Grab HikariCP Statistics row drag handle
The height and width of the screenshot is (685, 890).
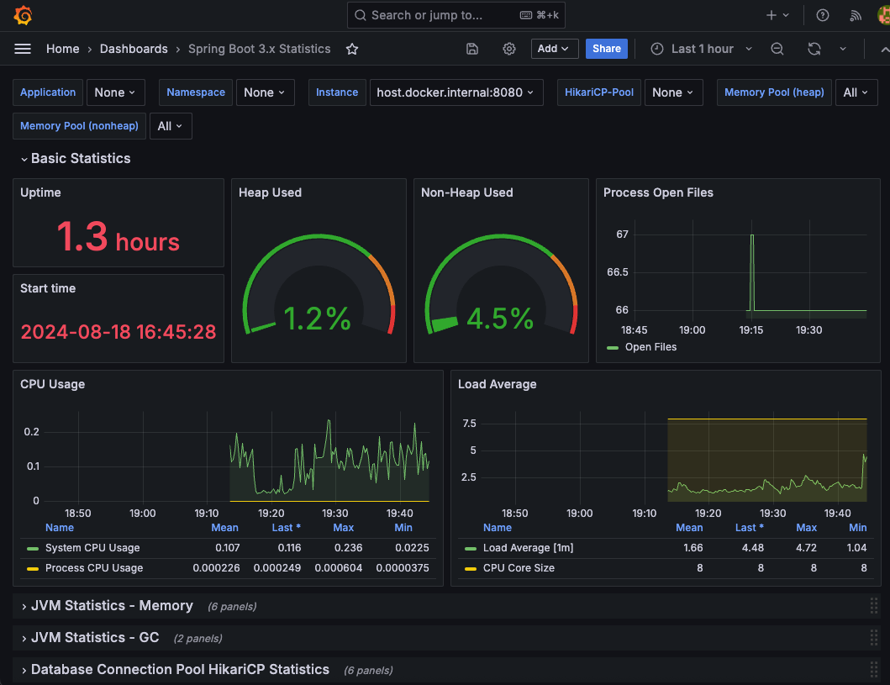click(873, 670)
